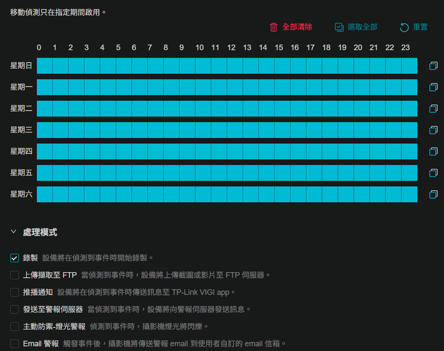This screenshot has height=351, width=444.
Task: Click the copy icon for 星期日 row
Action: [x=433, y=65]
